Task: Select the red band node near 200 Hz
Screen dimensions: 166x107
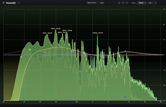Action: (x=59, y=49)
